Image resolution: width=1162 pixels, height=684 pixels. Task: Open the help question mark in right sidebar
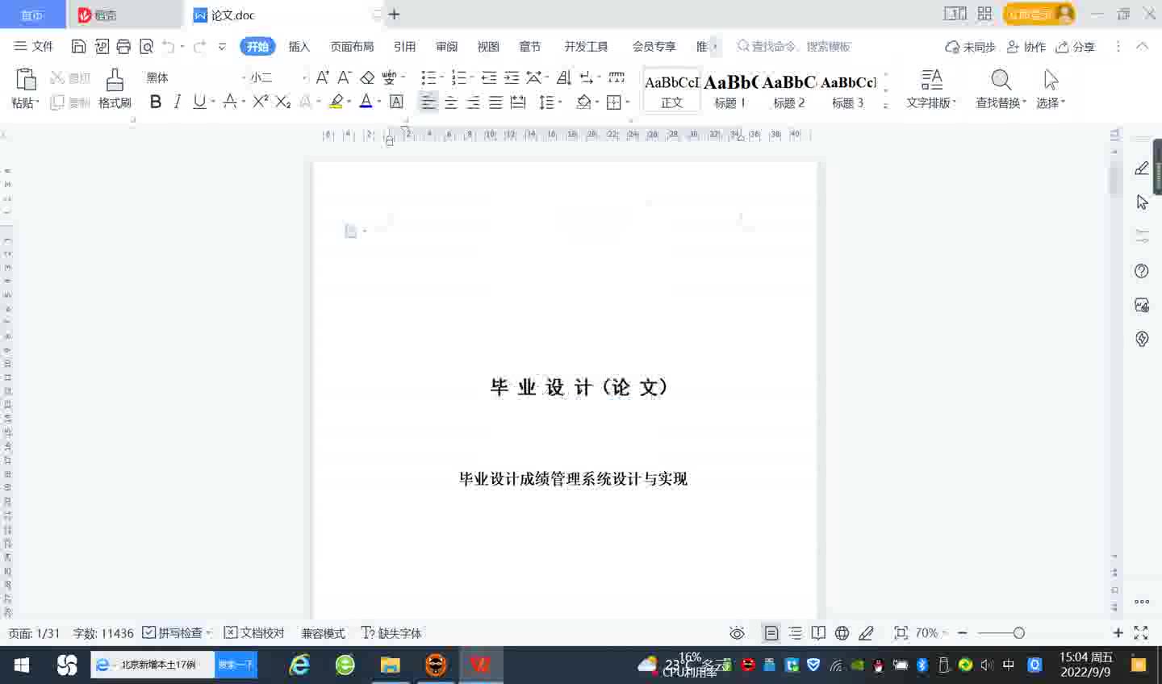click(x=1142, y=271)
